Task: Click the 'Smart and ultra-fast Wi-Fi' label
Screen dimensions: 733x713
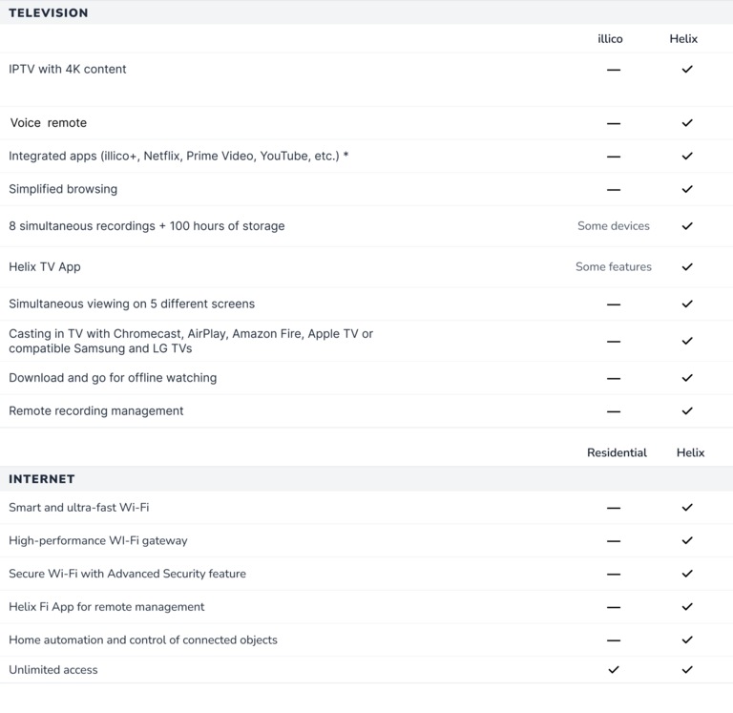Action: pyautogui.click(x=78, y=507)
